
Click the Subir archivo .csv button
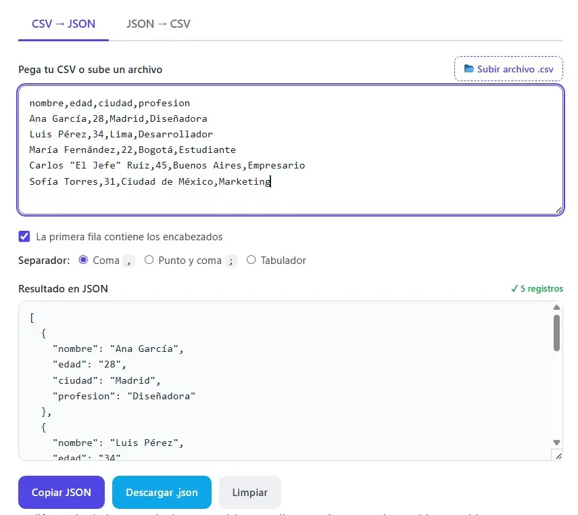click(x=508, y=69)
